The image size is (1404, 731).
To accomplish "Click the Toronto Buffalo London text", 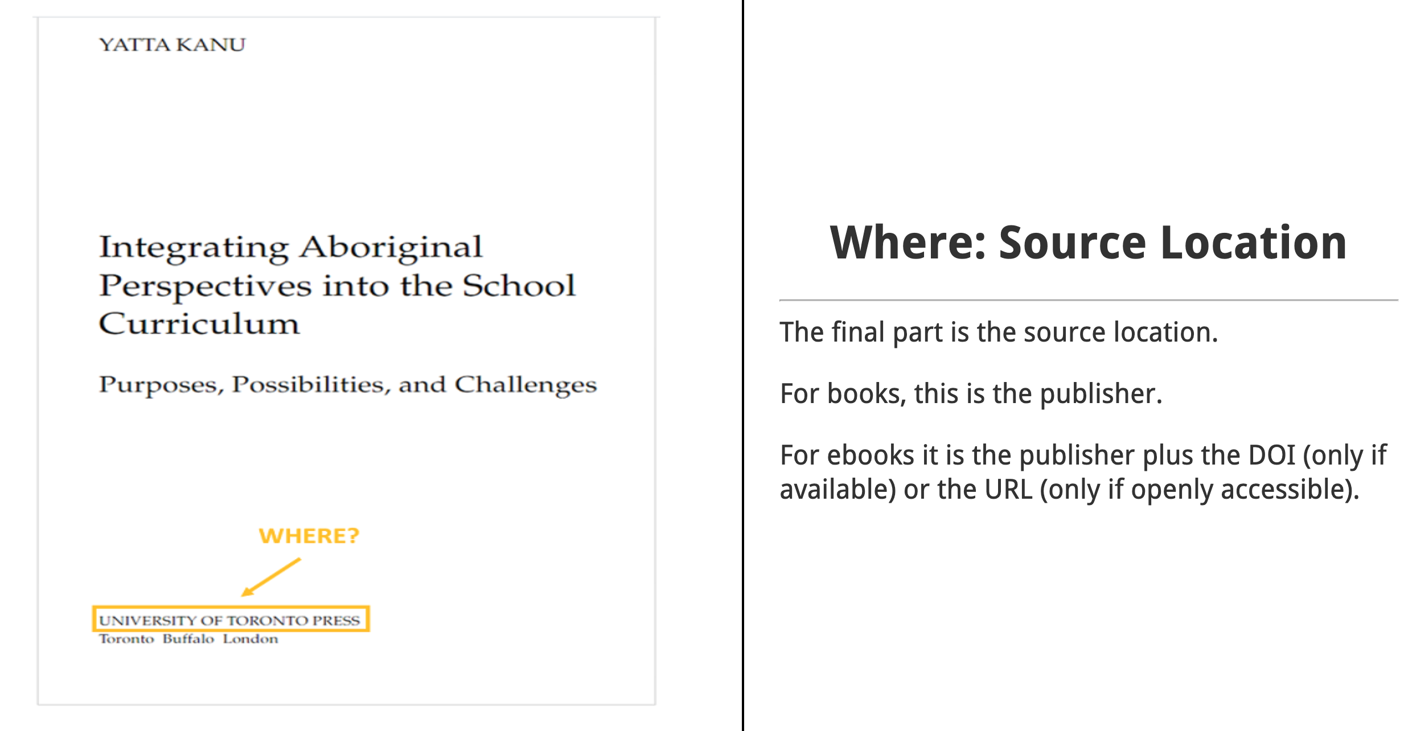I will tap(188, 639).
